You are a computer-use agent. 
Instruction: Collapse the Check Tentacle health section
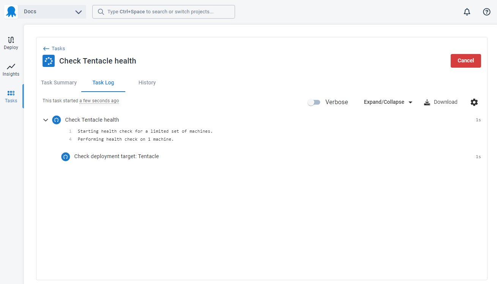tap(46, 120)
